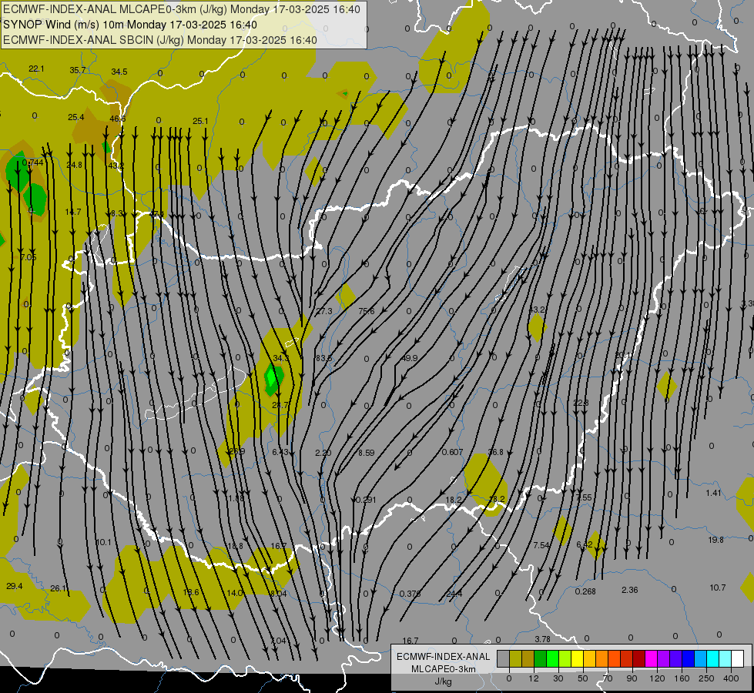Image resolution: width=754 pixels, height=693 pixels.
Task: Click the legend tick label '12'
Action: point(533,678)
